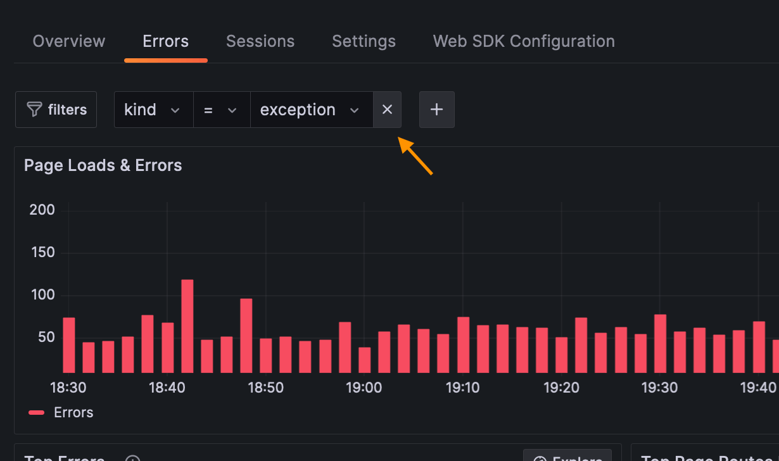Open the Web SDK Configuration tab
779x461 pixels.
(524, 41)
